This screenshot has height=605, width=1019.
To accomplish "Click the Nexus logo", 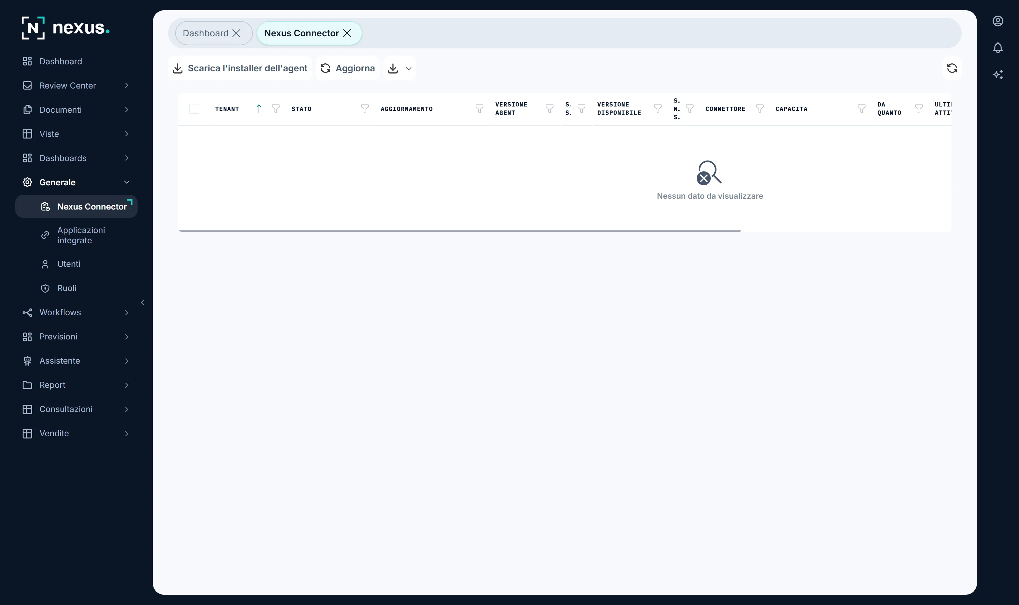I will pos(66,28).
